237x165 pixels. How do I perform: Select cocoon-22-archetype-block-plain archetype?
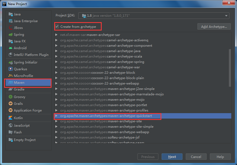pyautogui.click(x=102, y=78)
